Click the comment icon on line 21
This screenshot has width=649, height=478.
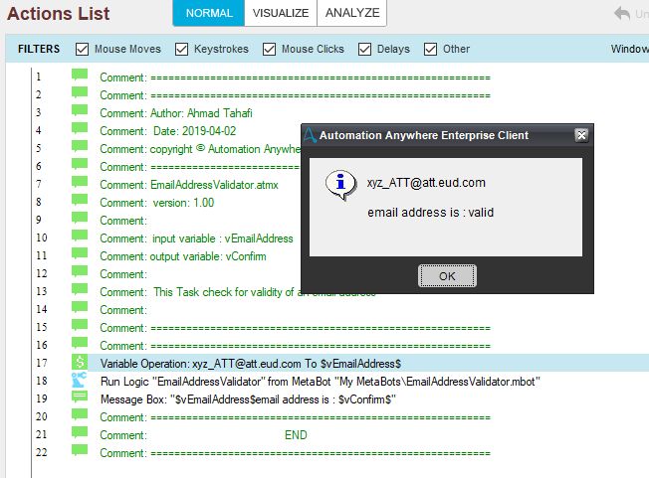pyautogui.click(x=80, y=433)
